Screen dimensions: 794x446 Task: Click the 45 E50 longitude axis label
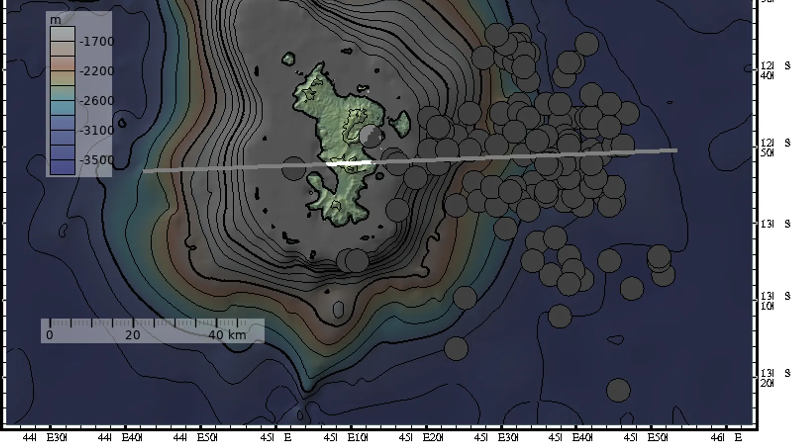646,438
